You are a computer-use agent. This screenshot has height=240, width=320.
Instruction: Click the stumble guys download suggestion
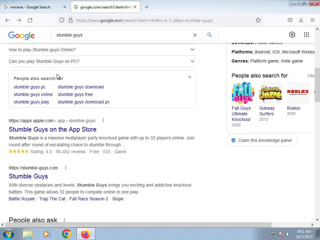81,87
